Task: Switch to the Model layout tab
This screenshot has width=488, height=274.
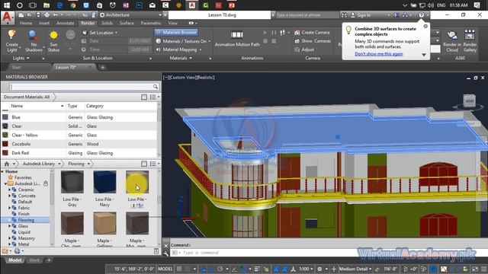Action: 14,260
